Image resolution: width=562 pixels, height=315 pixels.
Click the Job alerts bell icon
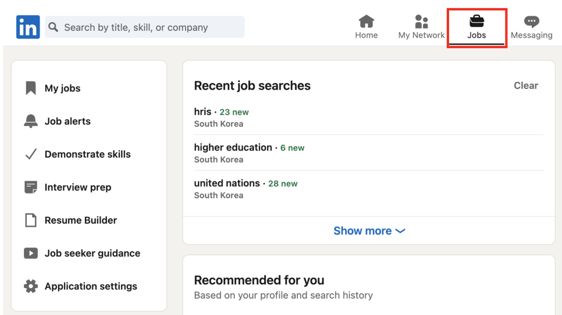coord(31,121)
